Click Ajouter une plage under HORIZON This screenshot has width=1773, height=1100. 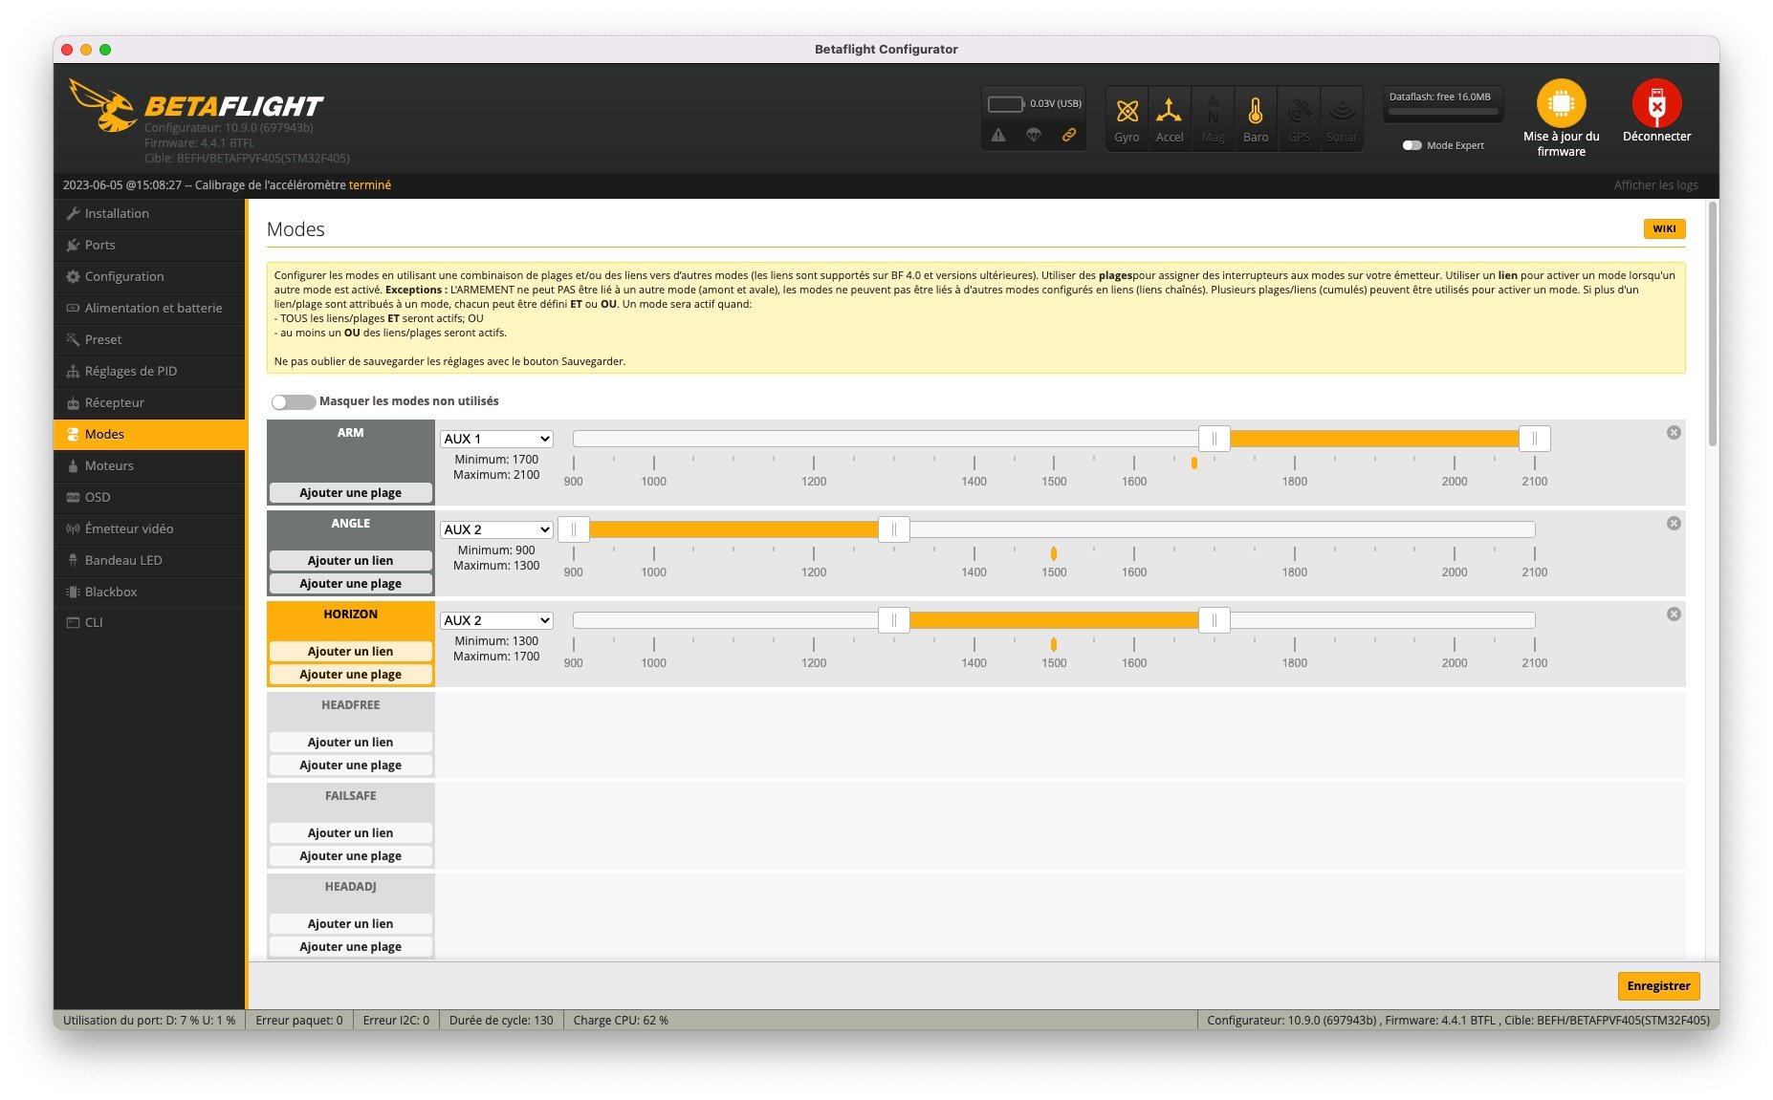point(350,675)
